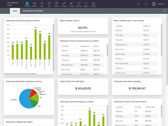Viewport: 168px width, 126px height.
Task: Click the vertical scrollbar of top guest average chart
Action: pyautogui.click(x=53, y=48)
